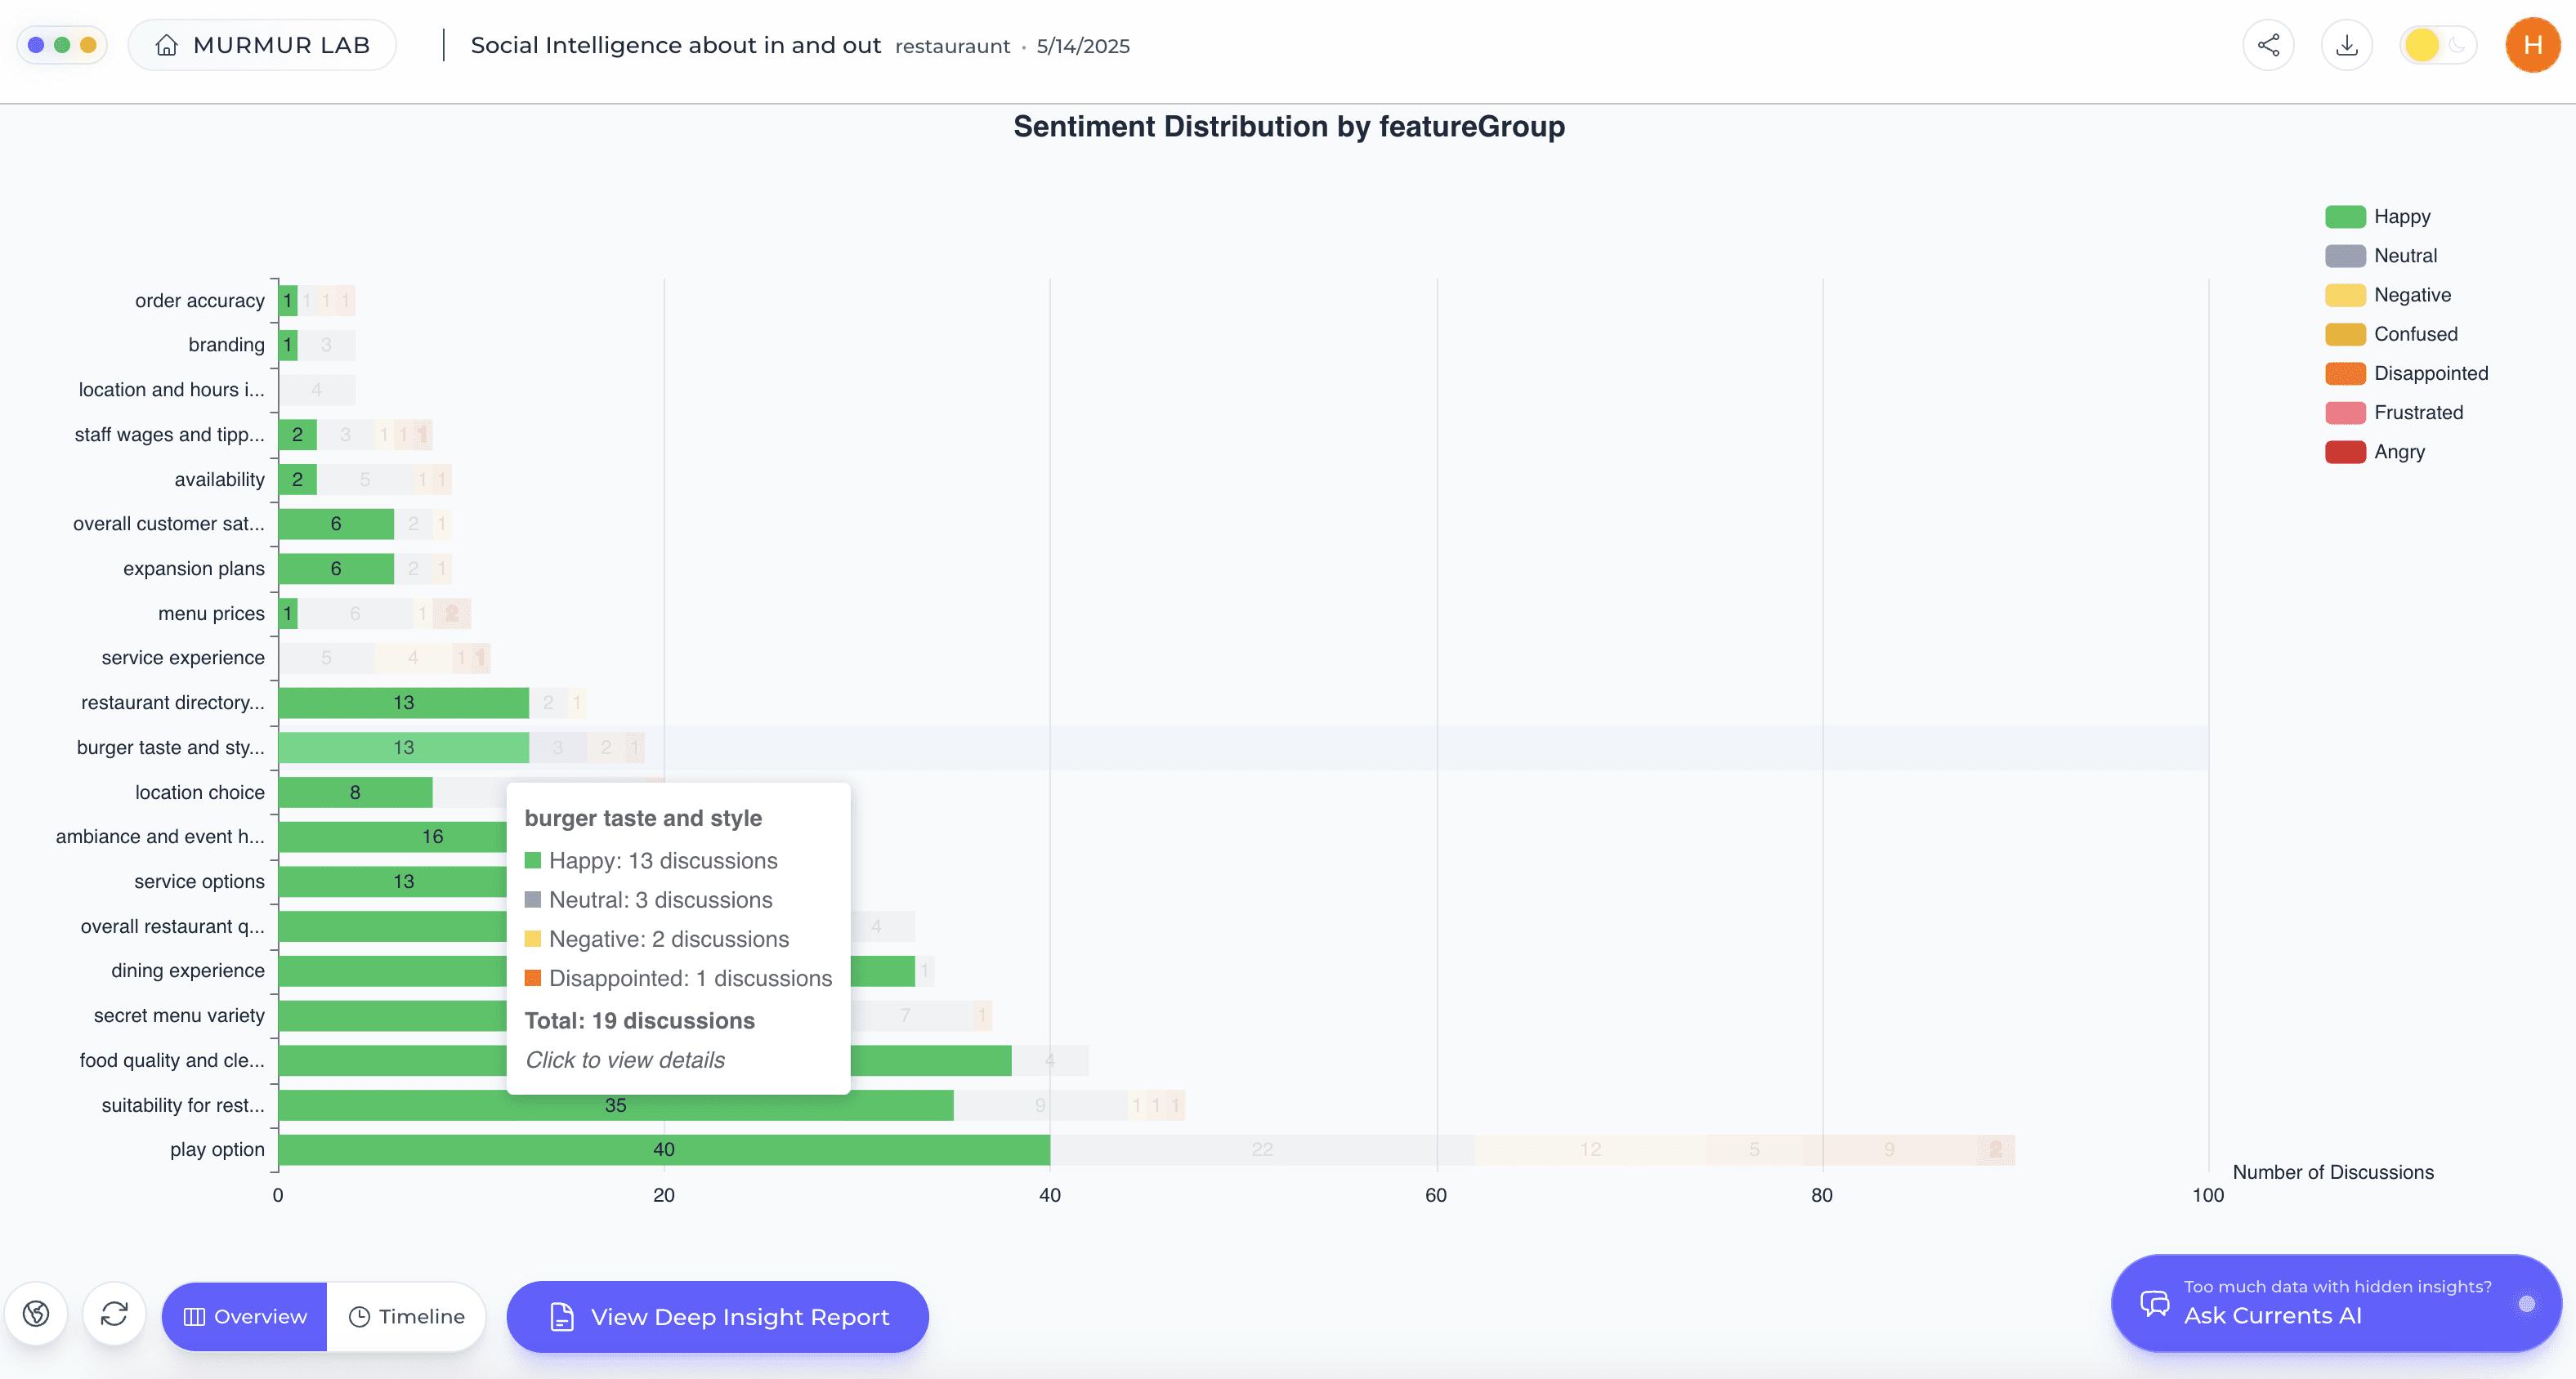Hide Neutral series via legend
The height and width of the screenshot is (1379, 2576).
click(x=2404, y=256)
